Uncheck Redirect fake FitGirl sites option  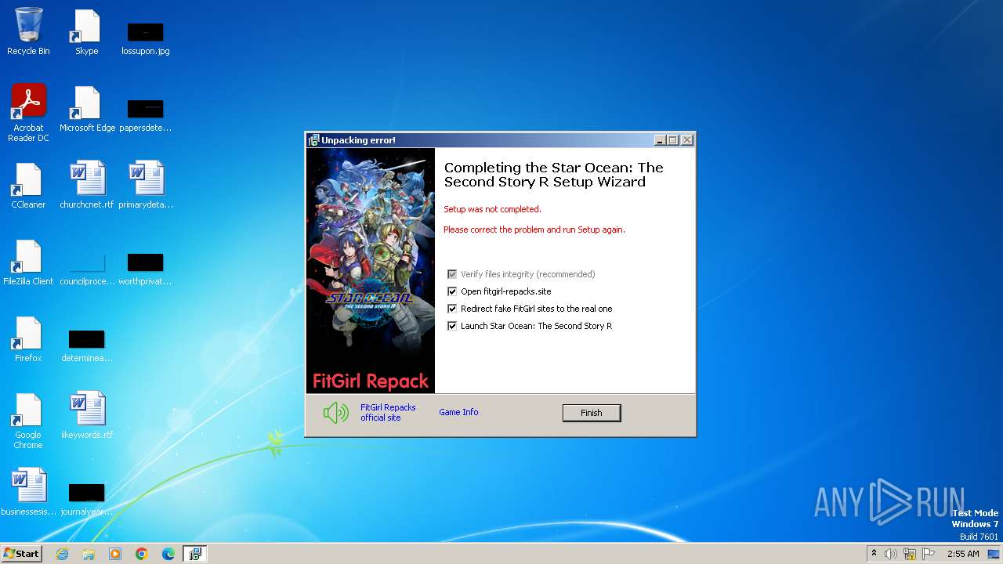click(x=451, y=309)
